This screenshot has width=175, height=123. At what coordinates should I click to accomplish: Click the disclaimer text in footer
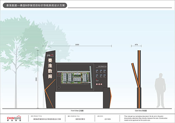click(x=146, y=118)
